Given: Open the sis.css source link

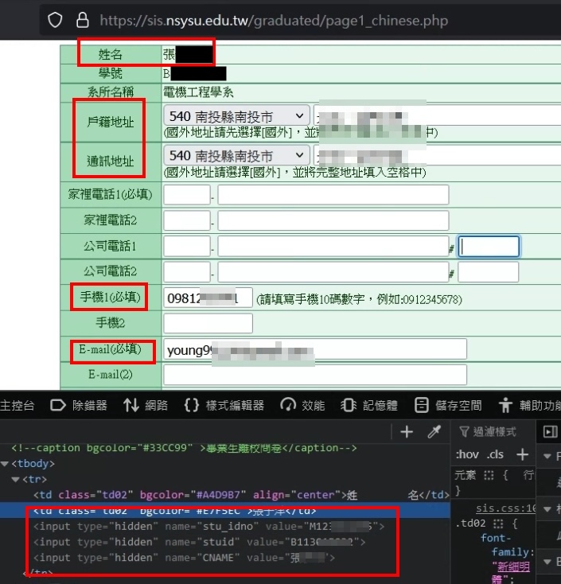Looking at the screenshot, I should 506,508.
